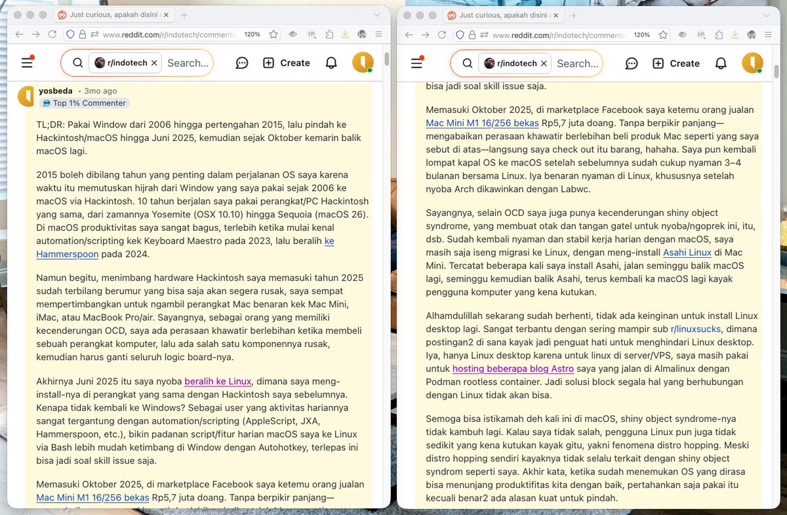Open the 'Asahi Linux' link

[687, 252]
